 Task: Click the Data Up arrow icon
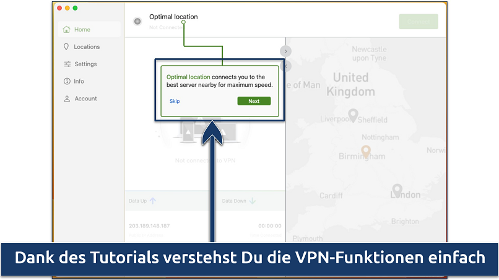coord(153,201)
